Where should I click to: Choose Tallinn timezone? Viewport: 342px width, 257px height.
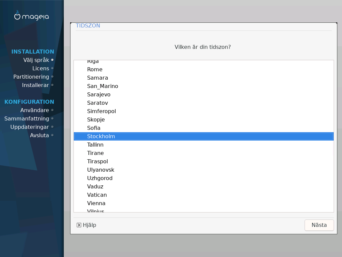pyautogui.click(x=95, y=145)
